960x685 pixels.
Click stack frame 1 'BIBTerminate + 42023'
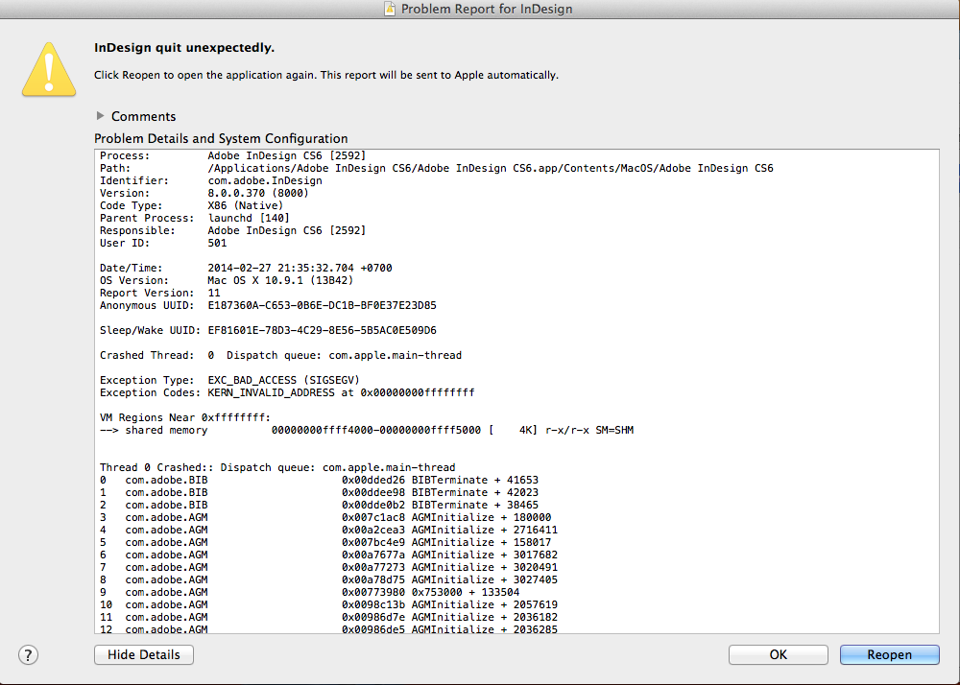pyautogui.click(x=319, y=492)
